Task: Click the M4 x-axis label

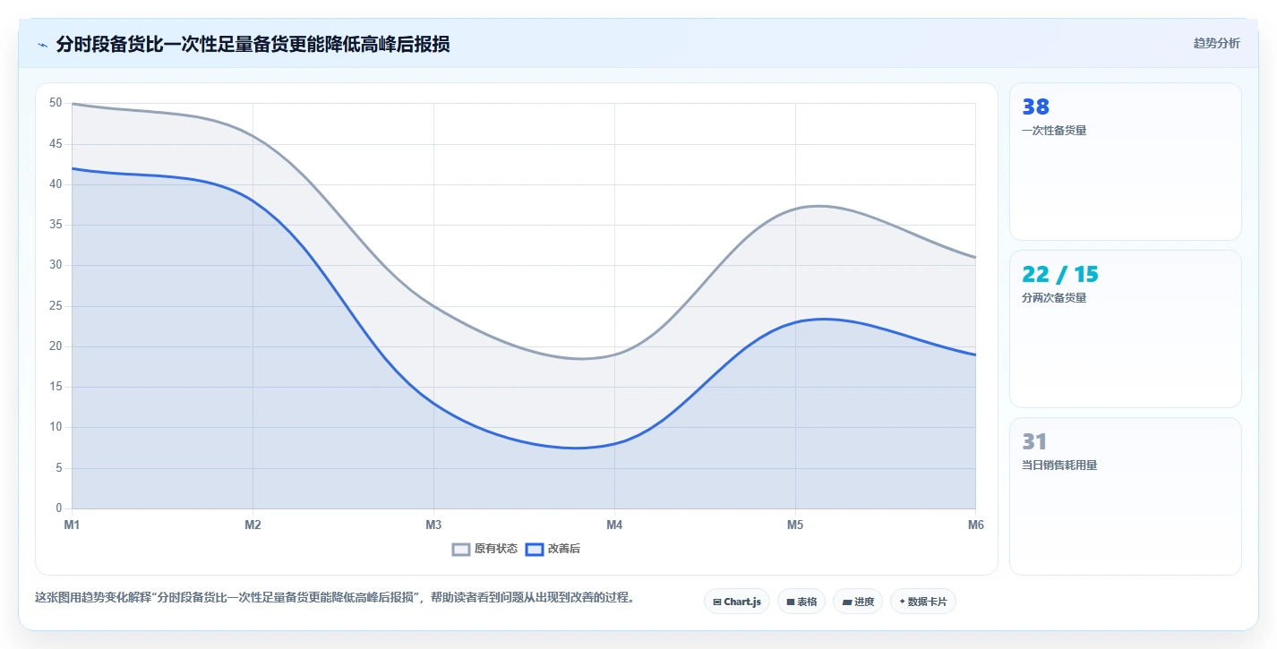Action: (614, 525)
